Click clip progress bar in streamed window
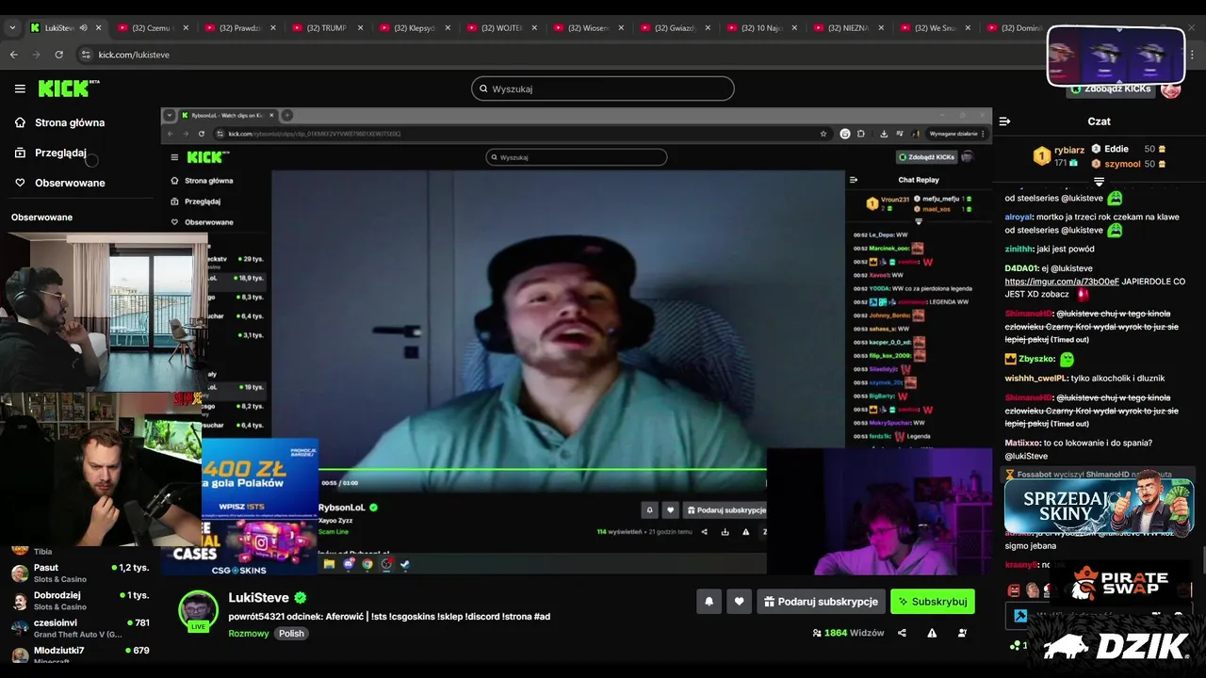This screenshot has width=1206, height=678. (x=542, y=469)
